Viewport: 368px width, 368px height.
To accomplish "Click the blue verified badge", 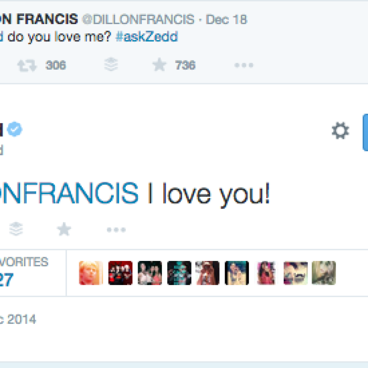I will [x=15, y=130].
